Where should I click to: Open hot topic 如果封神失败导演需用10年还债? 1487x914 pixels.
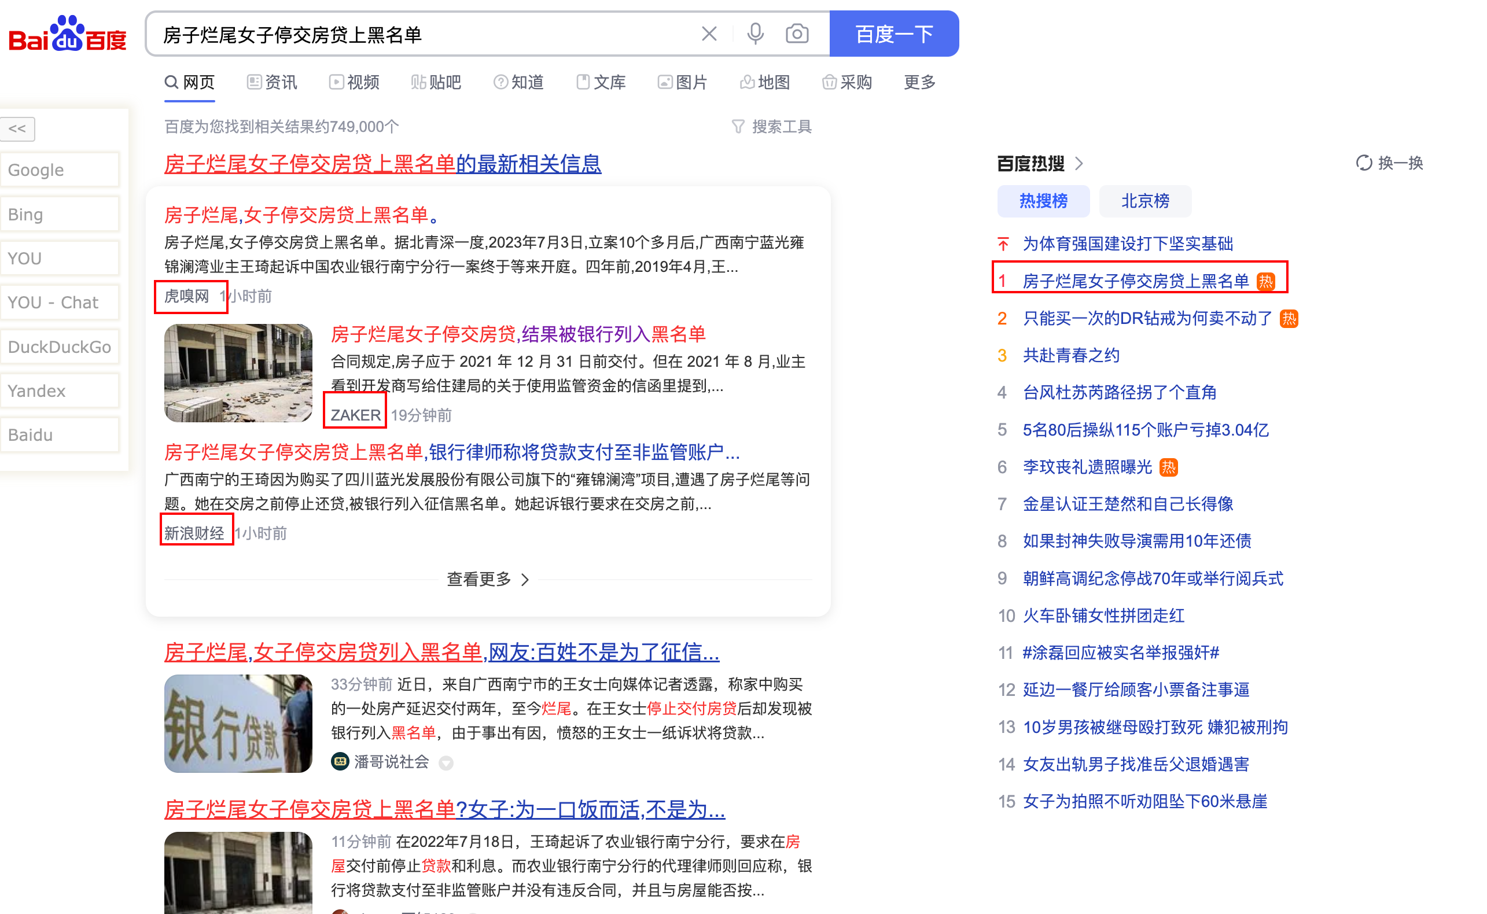pyautogui.click(x=1136, y=541)
